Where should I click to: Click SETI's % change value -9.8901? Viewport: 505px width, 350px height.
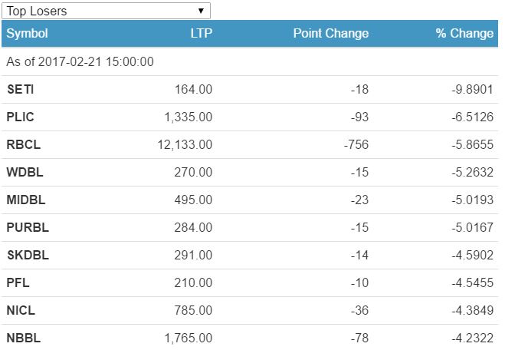pos(473,89)
